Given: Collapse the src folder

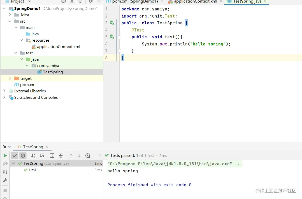Looking at the screenshot, I should pyautogui.click(x=10, y=21).
